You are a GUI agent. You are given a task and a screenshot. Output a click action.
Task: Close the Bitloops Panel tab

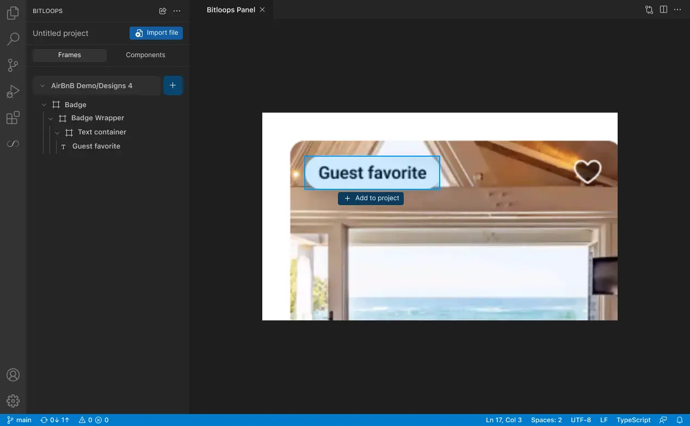point(263,10)
